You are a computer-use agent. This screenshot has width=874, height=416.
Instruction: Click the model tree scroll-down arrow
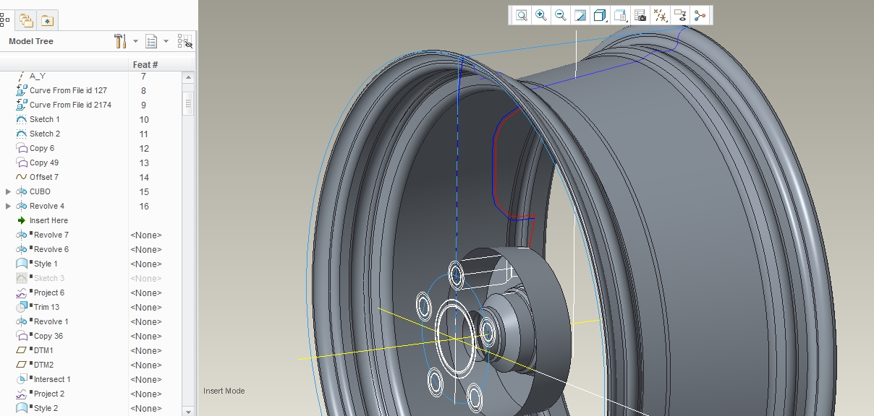[189, 411]
